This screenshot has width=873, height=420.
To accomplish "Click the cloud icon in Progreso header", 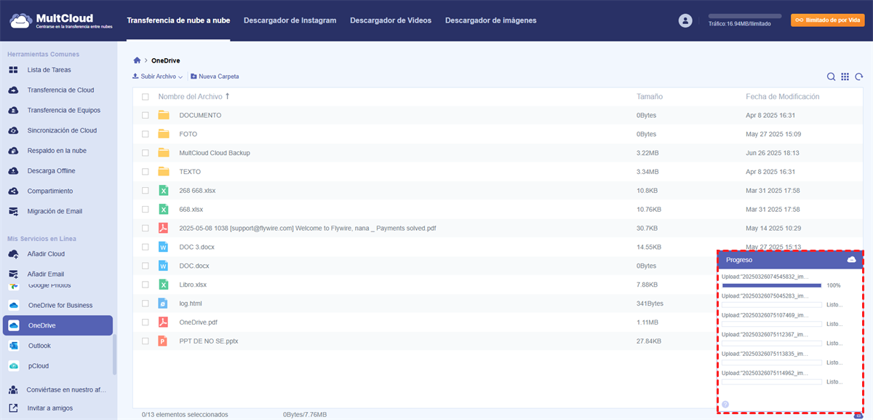I will coord(851,260).
